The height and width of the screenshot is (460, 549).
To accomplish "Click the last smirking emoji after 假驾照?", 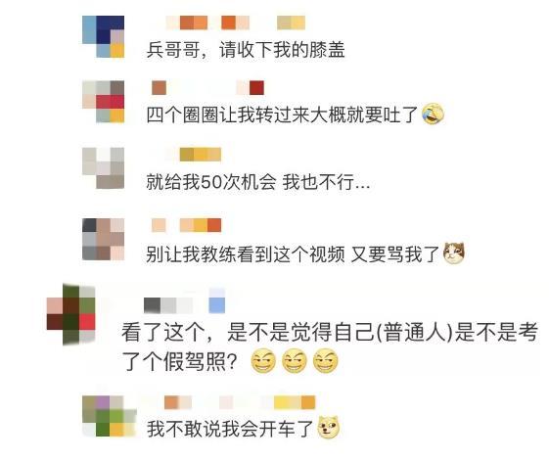I will pos(325,361).
